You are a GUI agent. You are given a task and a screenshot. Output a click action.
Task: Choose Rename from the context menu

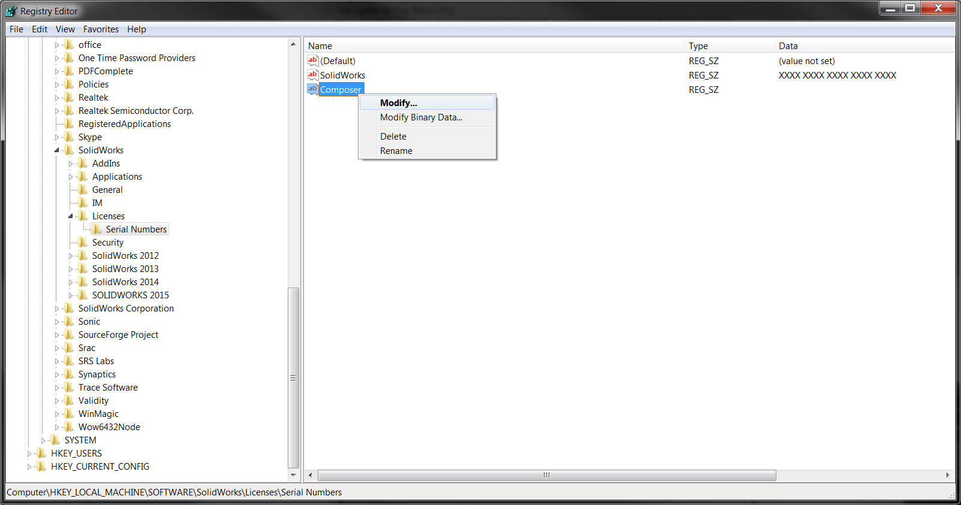pyautogui.click(x=427, y=151)
